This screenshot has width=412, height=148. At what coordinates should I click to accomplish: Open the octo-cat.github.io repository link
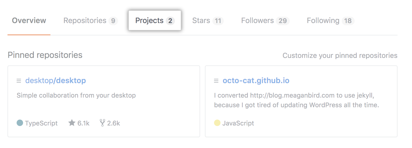click(x=256, y=81)
